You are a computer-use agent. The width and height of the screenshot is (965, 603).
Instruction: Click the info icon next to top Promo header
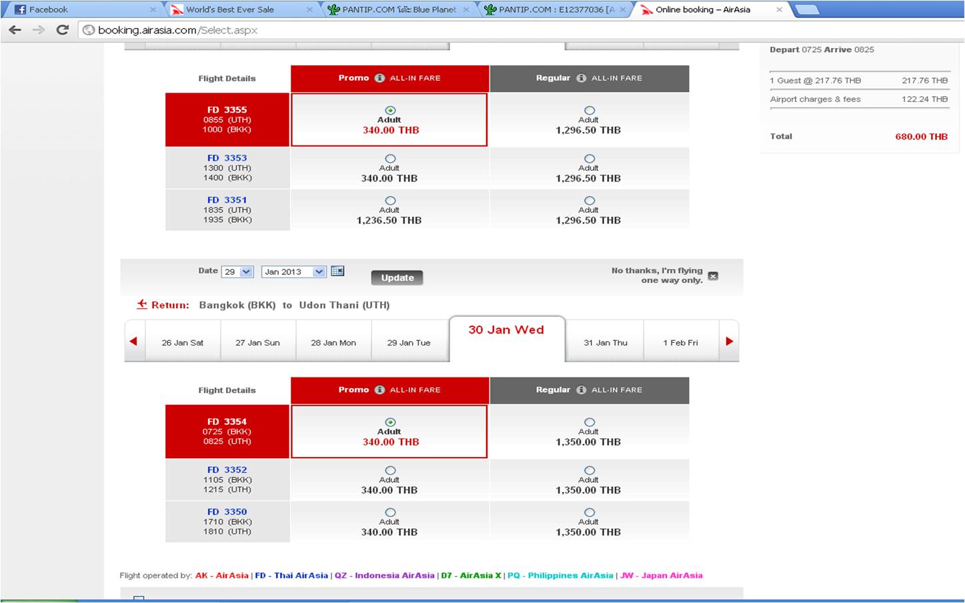point(379,78)
